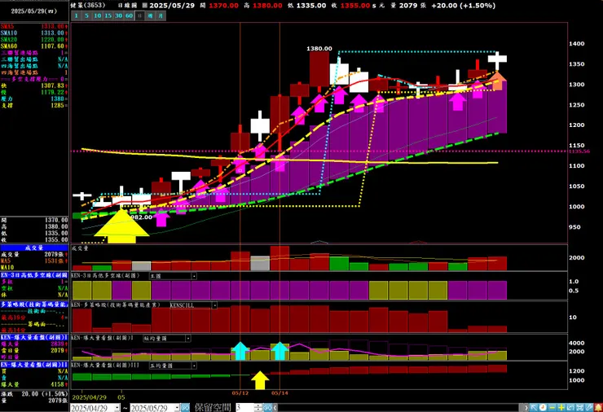The width and height of the screenshot is (603, 412).
Task: Switch chart to 10-minute period
Action: [97, 15]
